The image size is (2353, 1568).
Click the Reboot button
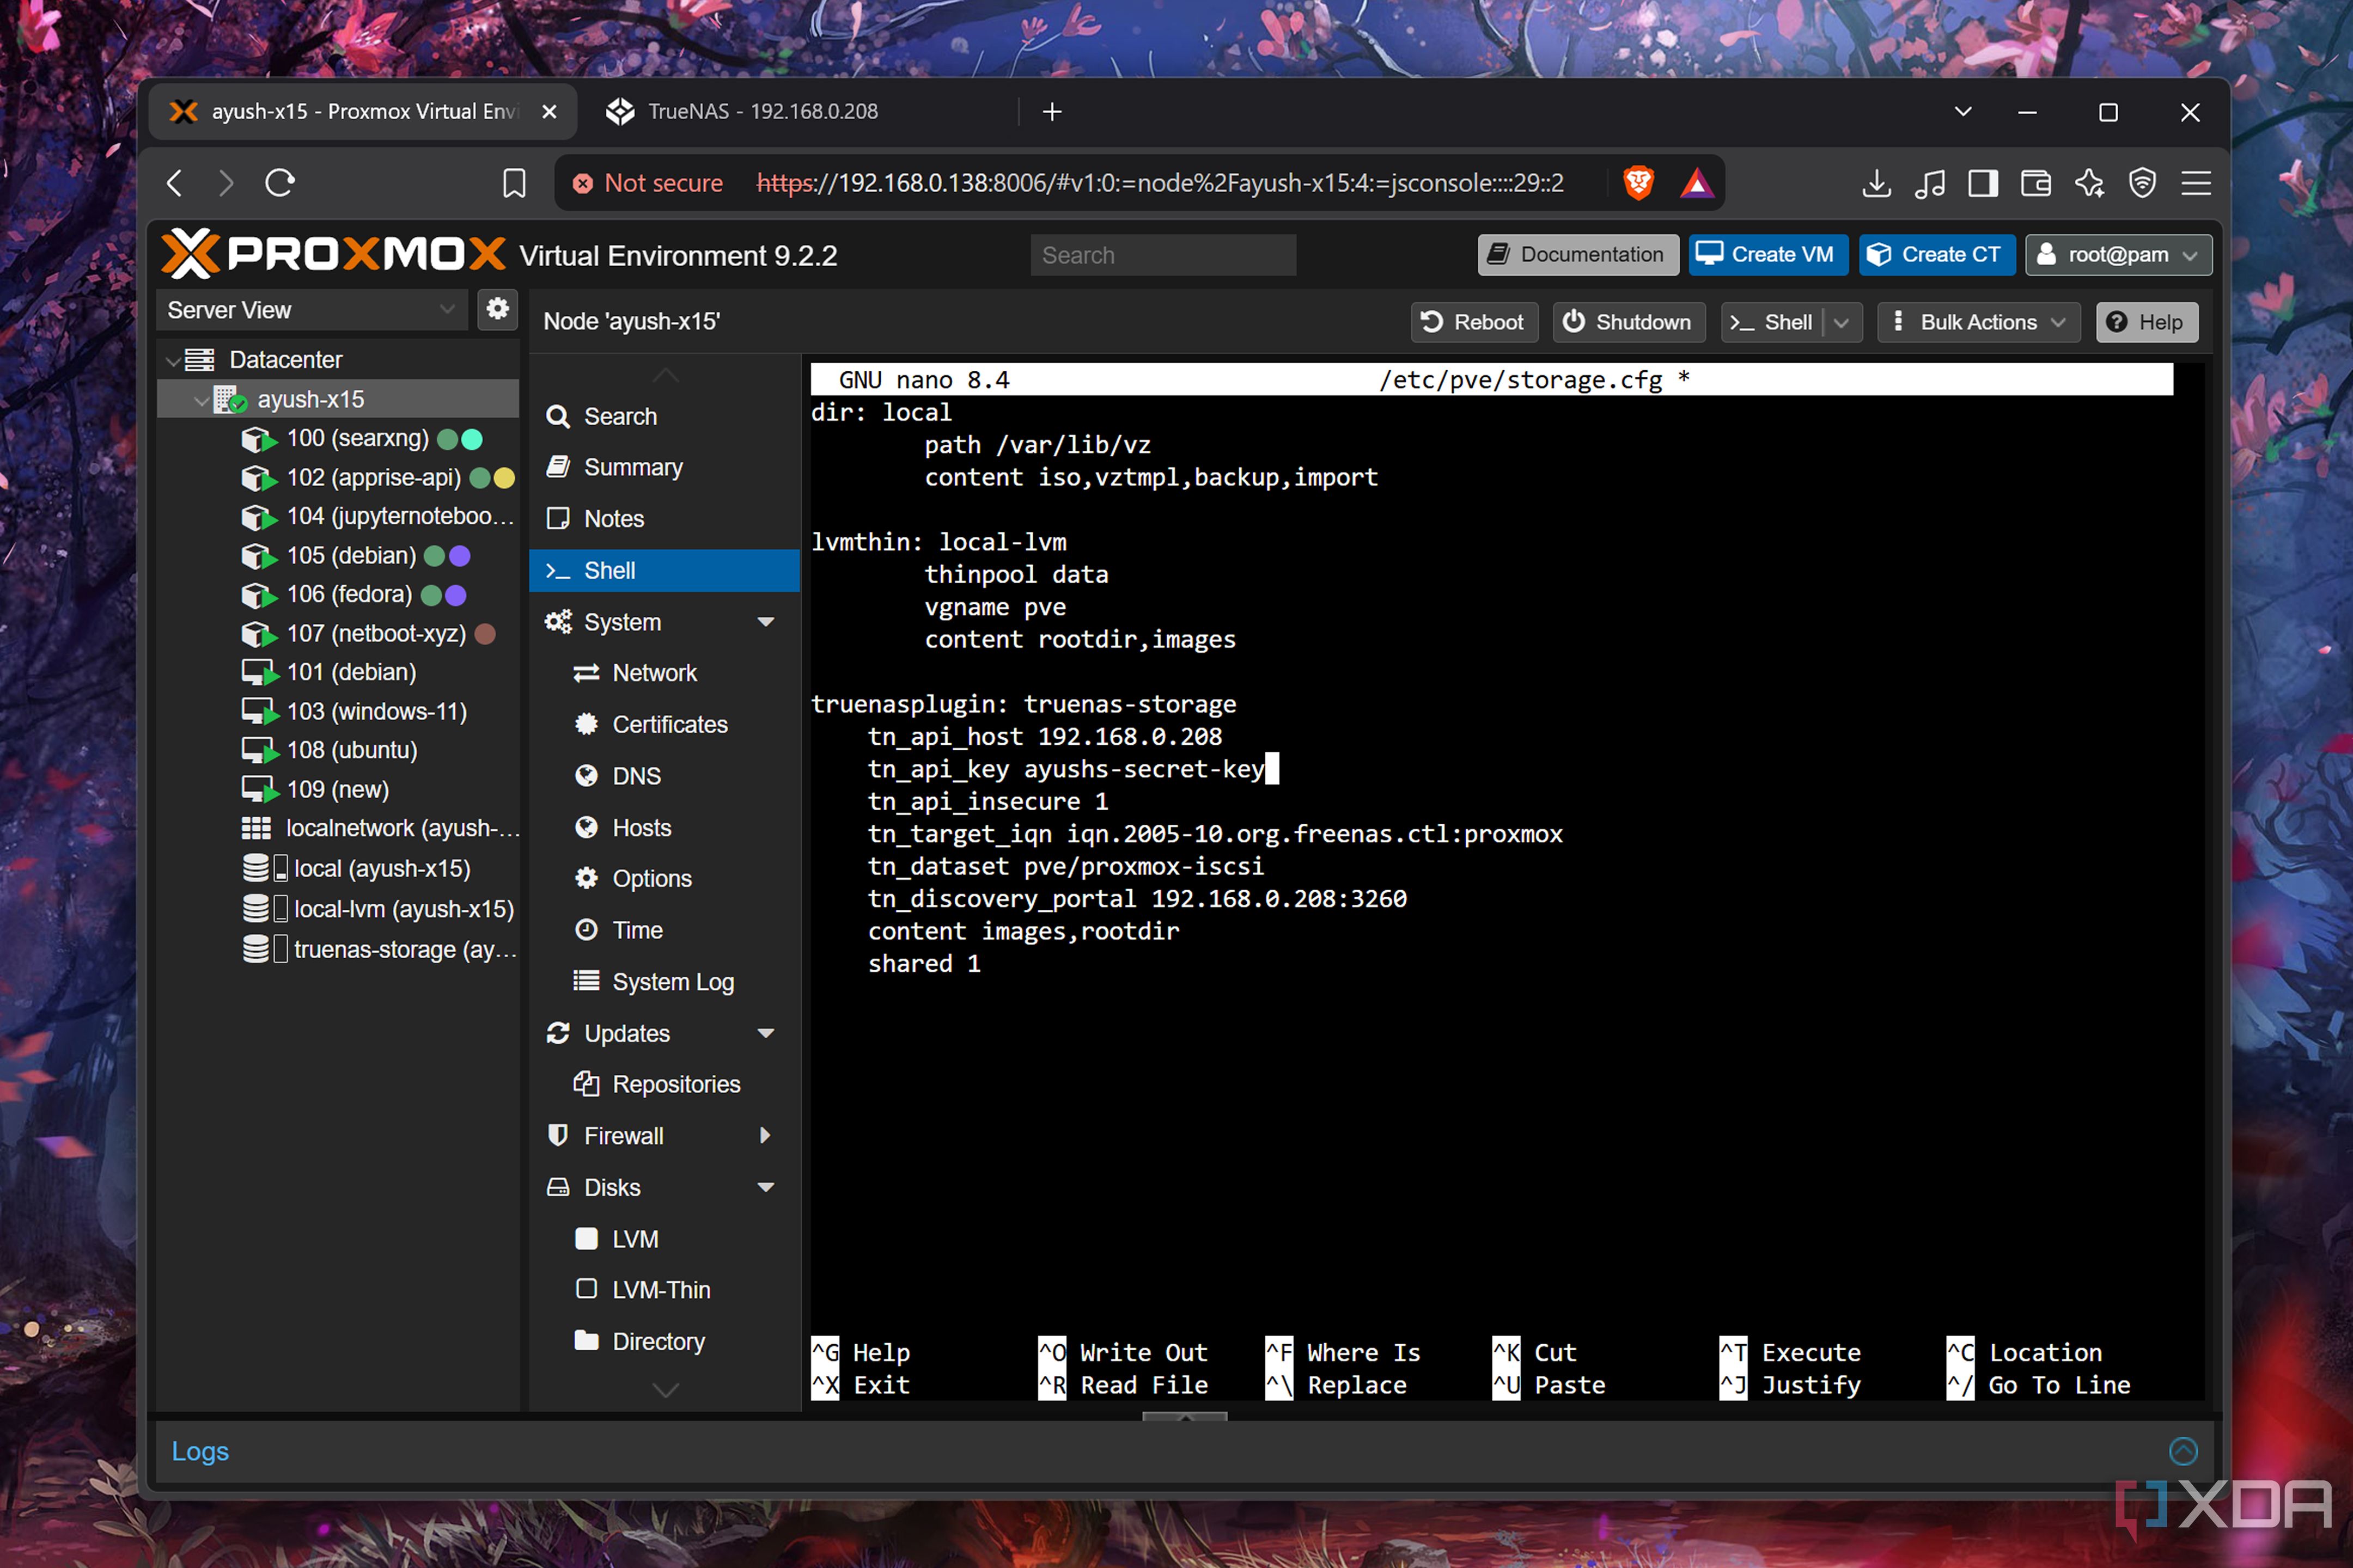(1474, 322)
